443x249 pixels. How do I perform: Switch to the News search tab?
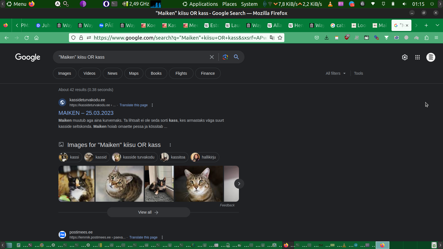(x=112, y=73)
